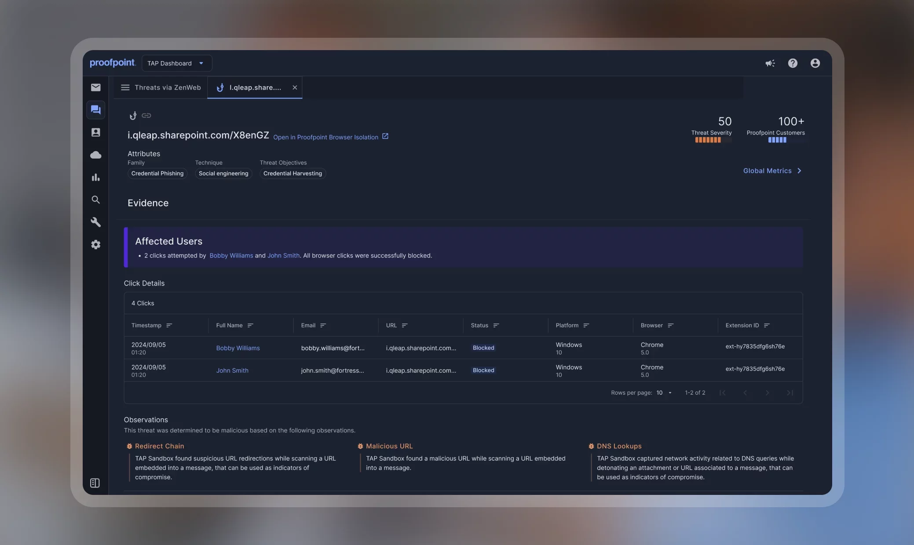The width and height of the screenshot is (914, 545).
Task: Click Blocked status in Bobby Williams row
Action: [483, 348]
